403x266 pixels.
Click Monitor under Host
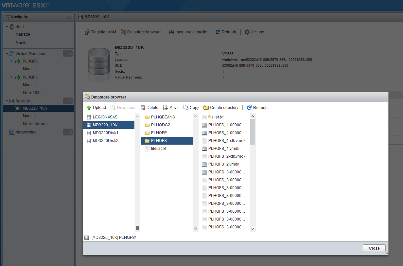point(22,43)
